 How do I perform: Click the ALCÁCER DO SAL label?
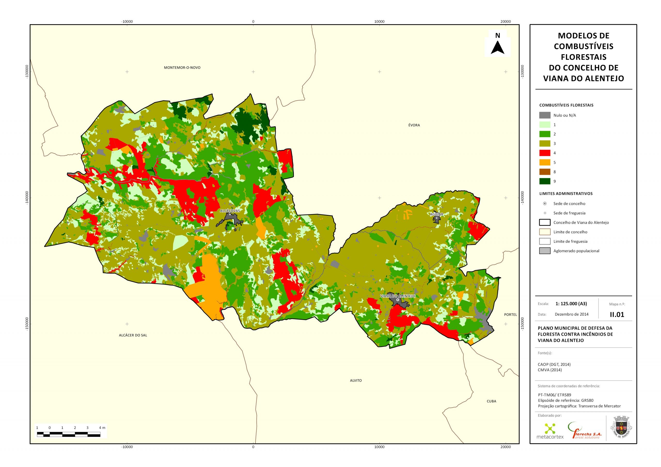[x=133, y=335]
